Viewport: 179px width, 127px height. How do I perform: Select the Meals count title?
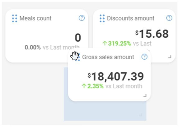pyautogui.click(x=35, y=18)
